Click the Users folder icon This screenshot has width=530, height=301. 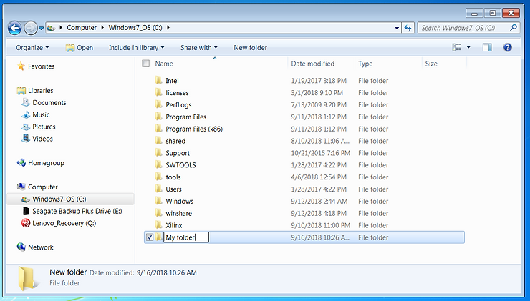[158, 189]
